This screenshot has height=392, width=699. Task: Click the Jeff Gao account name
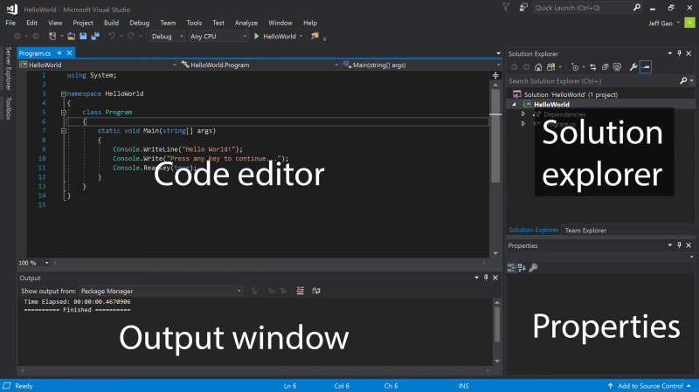[661, 24]
